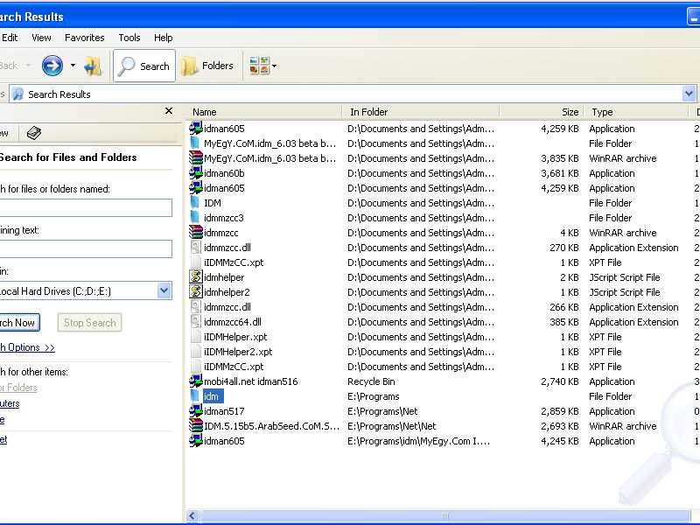700x525 pixels.
Task: Click the book icon in search pane toolbar
Action: [34, 133]
